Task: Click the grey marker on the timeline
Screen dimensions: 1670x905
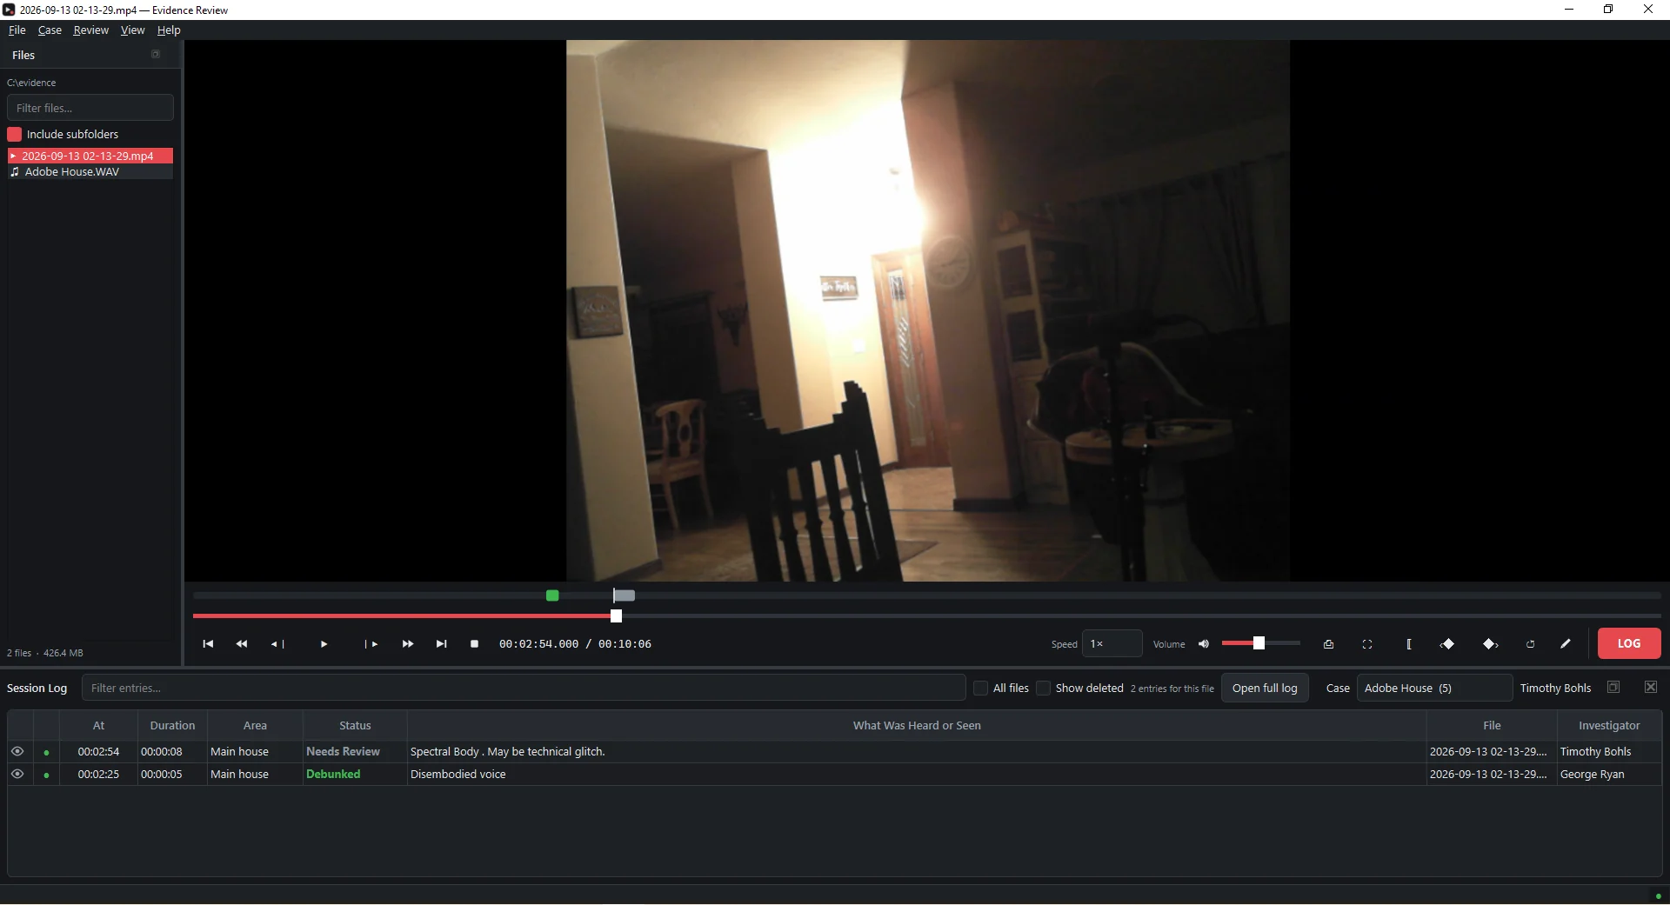Action: coord(625,596)
